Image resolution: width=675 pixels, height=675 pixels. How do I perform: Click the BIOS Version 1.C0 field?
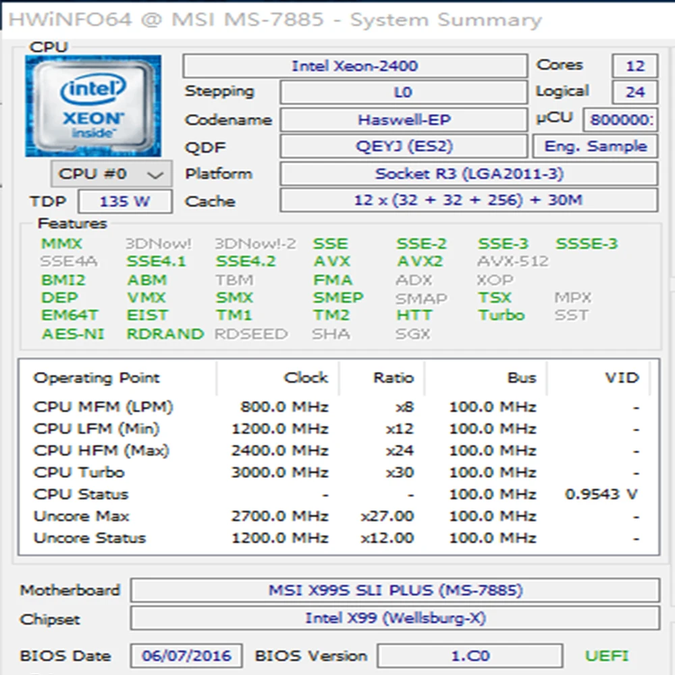(x=470, y=655)
